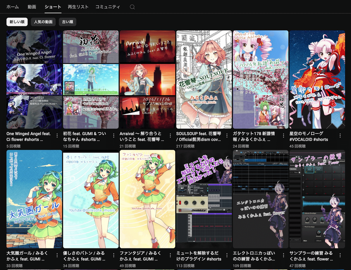Open the channel search icon
351x270 pixels.
tap(132, 7)
